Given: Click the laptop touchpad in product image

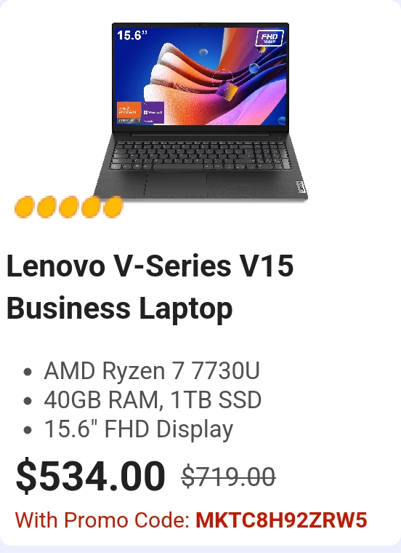Looking at the screenshot, I should 176,184.
